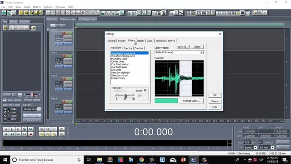Screen dimensions: 291x164
Task: Click the Zoom In Vertically icon
Action: point(62,129)
